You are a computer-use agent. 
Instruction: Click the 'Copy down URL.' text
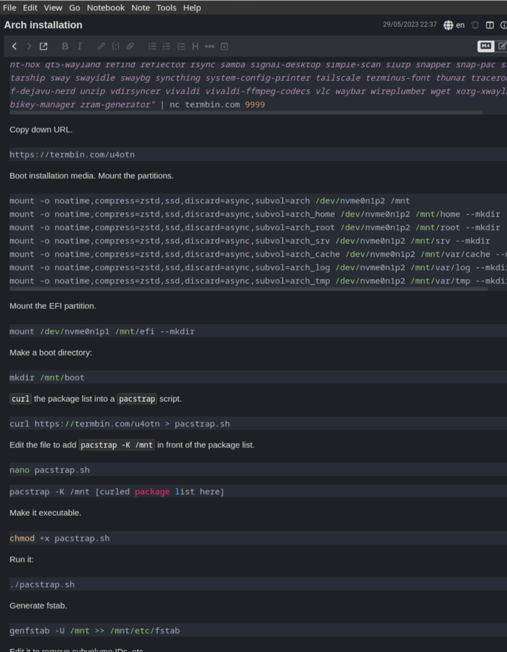[41, 130]
